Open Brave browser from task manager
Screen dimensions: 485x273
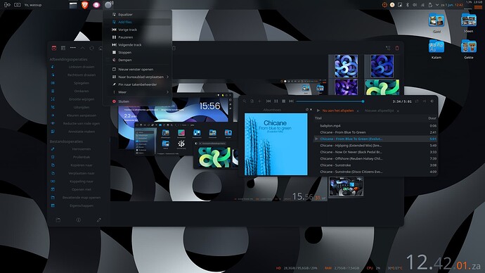tap(85, 5)
